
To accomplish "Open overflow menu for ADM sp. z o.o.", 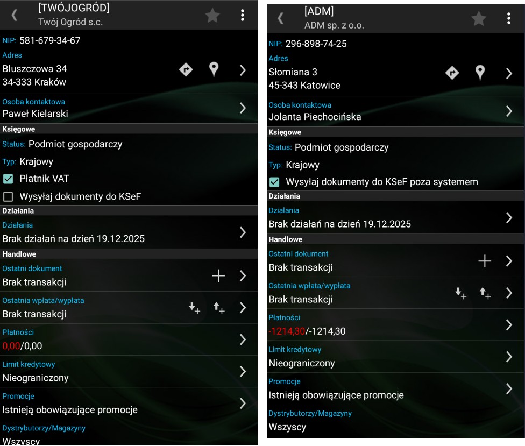I will tap(509, 18).
